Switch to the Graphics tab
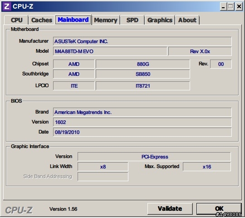This screenshot has height=218, width=245. tap(160, 20)
